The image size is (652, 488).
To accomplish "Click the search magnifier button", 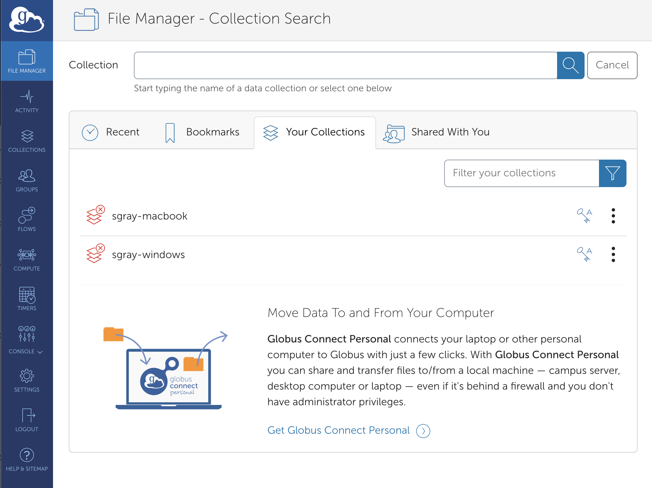I will 571,65.
